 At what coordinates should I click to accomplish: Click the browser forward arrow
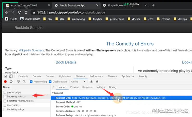[13, 12]
